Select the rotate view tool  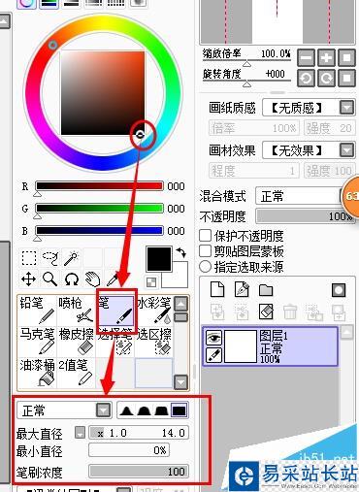[72, 279]
